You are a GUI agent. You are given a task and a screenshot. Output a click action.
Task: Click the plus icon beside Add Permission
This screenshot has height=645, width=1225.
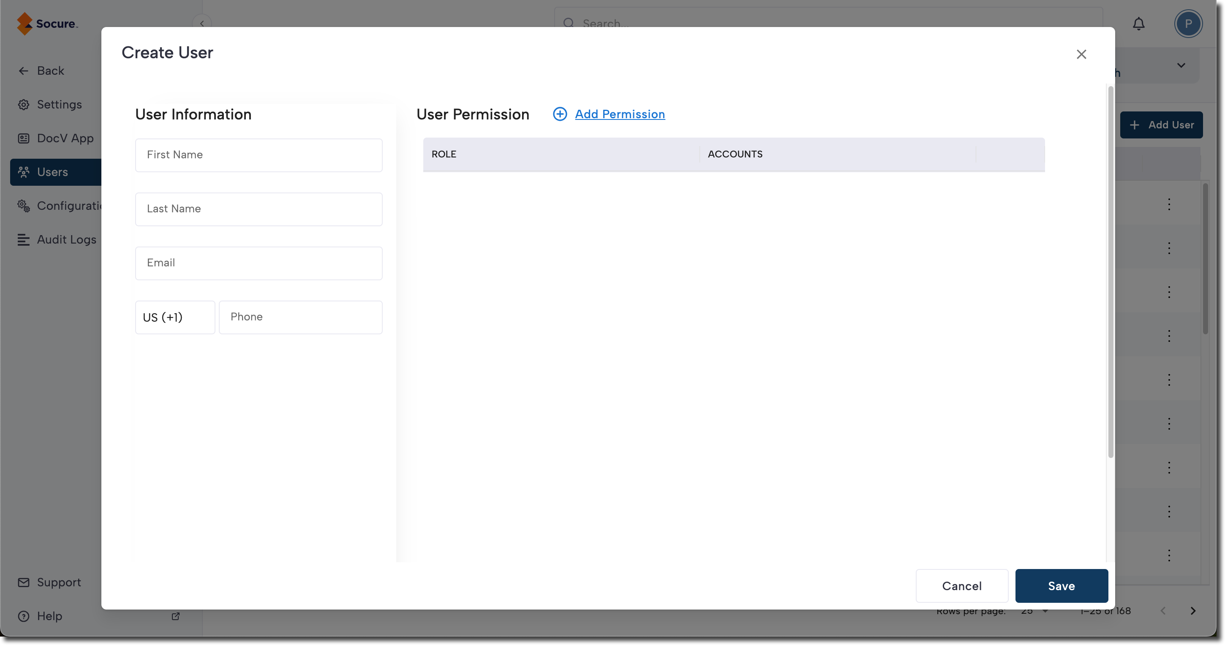point(560,114)
